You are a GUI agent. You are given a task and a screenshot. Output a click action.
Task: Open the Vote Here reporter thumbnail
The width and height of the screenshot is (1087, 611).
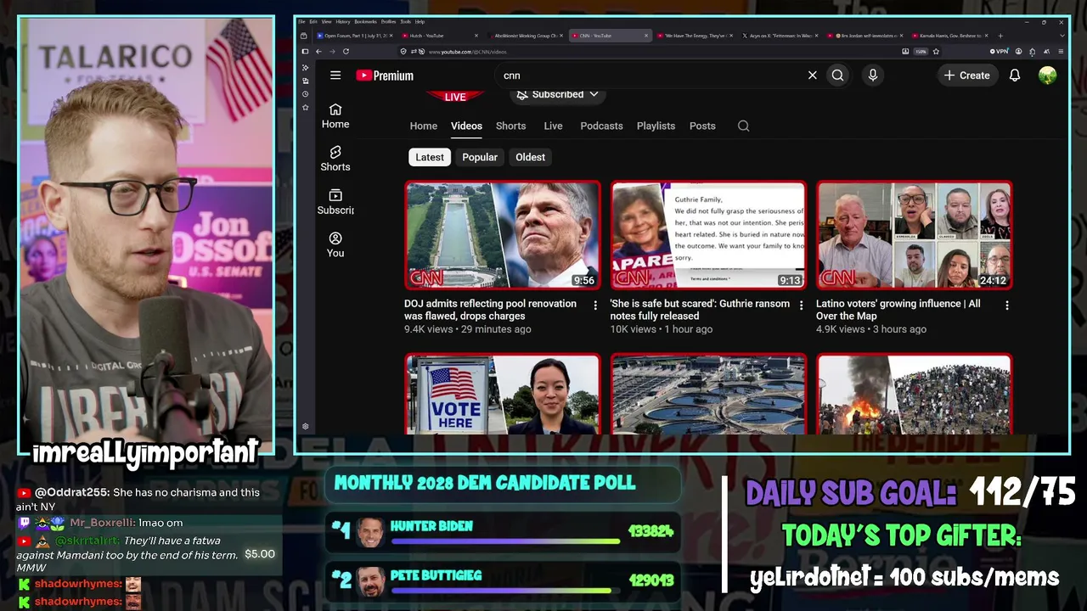503,395
